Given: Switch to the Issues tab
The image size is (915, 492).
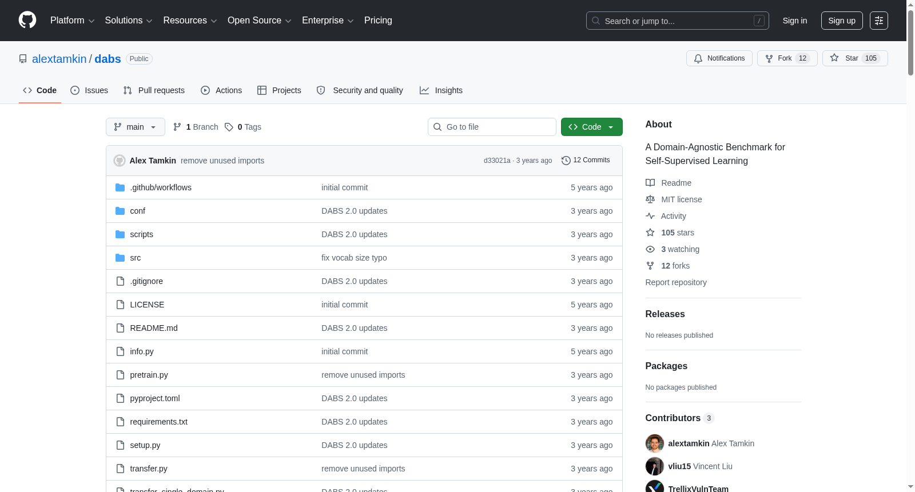Looking at the screenshot, I should pyautogui.click(x=89, y=90).
